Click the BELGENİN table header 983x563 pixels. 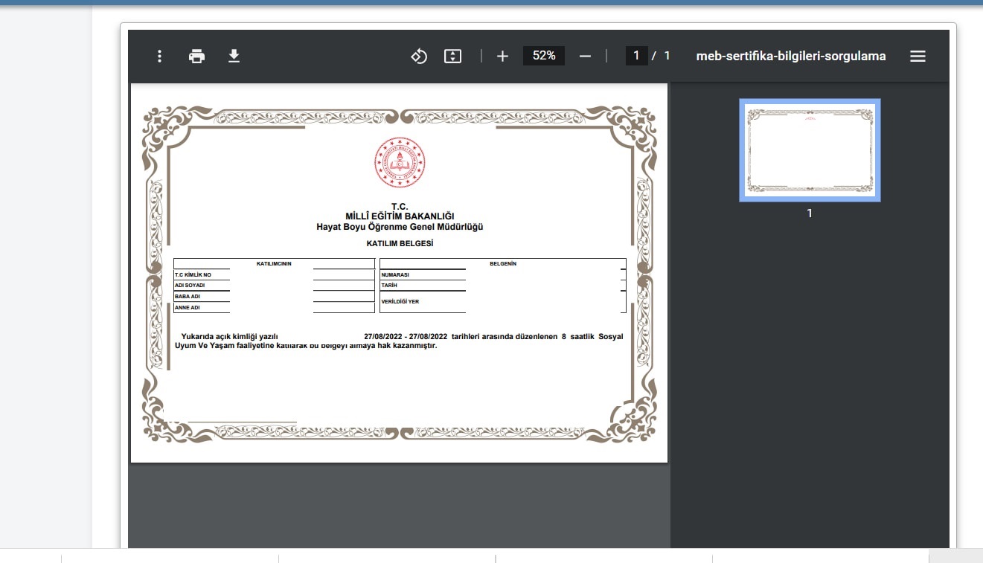pos(503,264)
